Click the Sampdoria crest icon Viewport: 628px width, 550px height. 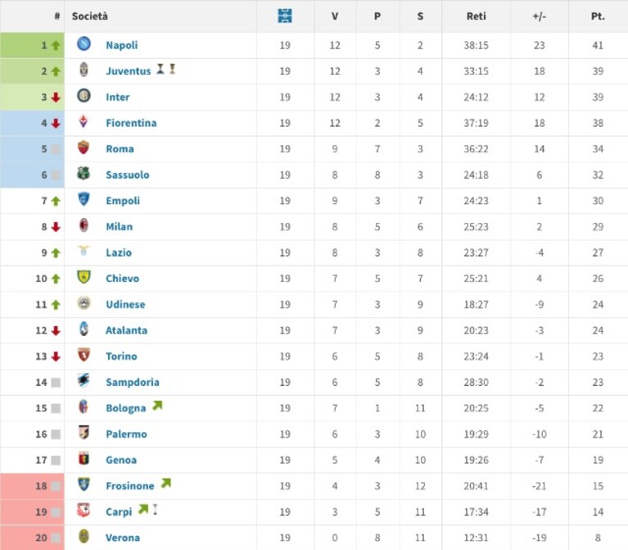84,380
